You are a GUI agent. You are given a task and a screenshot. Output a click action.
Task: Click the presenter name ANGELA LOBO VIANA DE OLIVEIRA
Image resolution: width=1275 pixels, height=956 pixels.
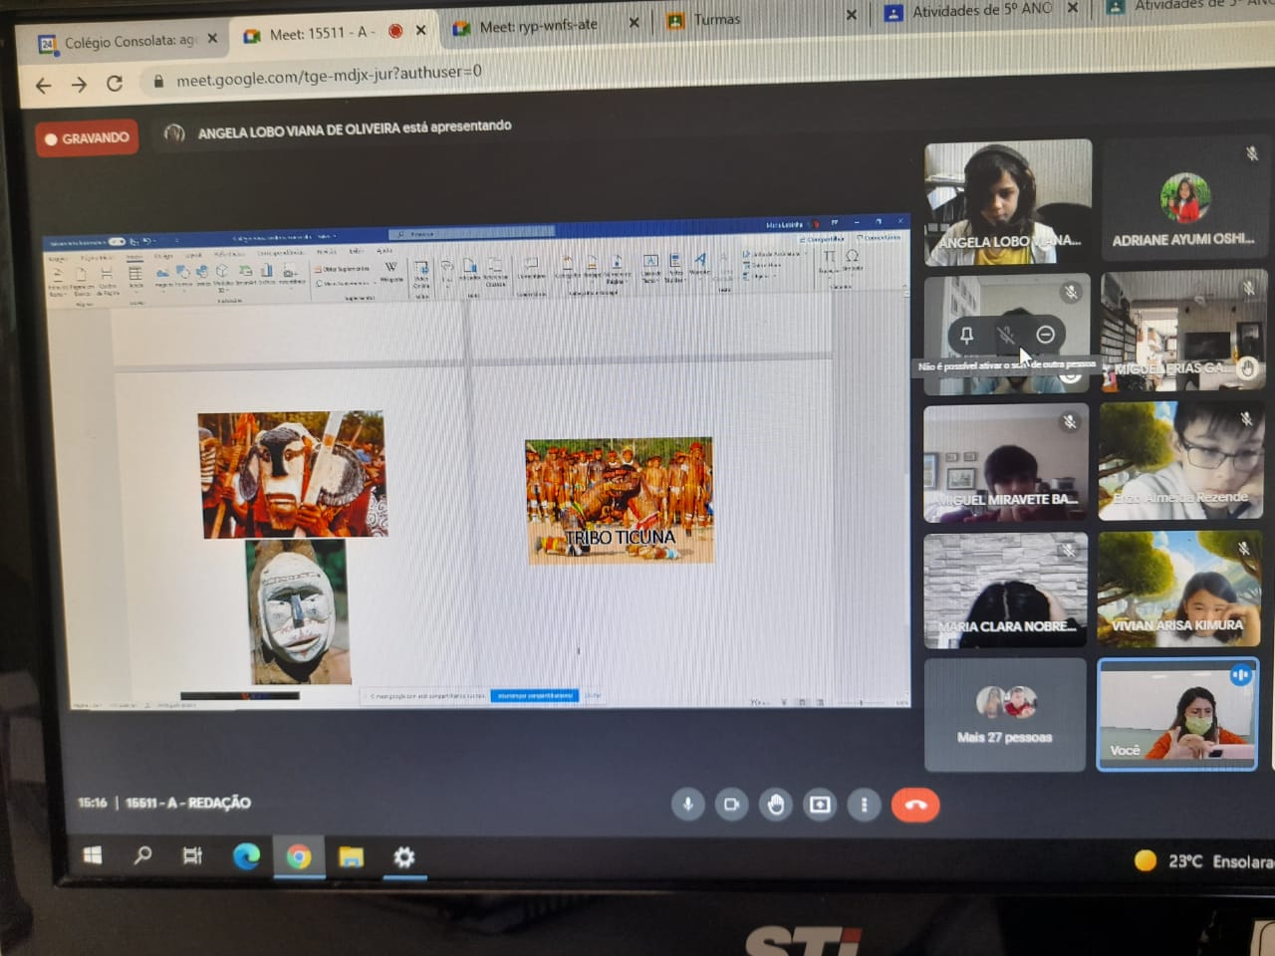click(x=299, y=130)
